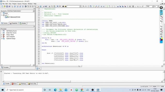The image size is (165, 92).
Task: Open the multicolor palette swatch
Action: click(x=161, y=39)
